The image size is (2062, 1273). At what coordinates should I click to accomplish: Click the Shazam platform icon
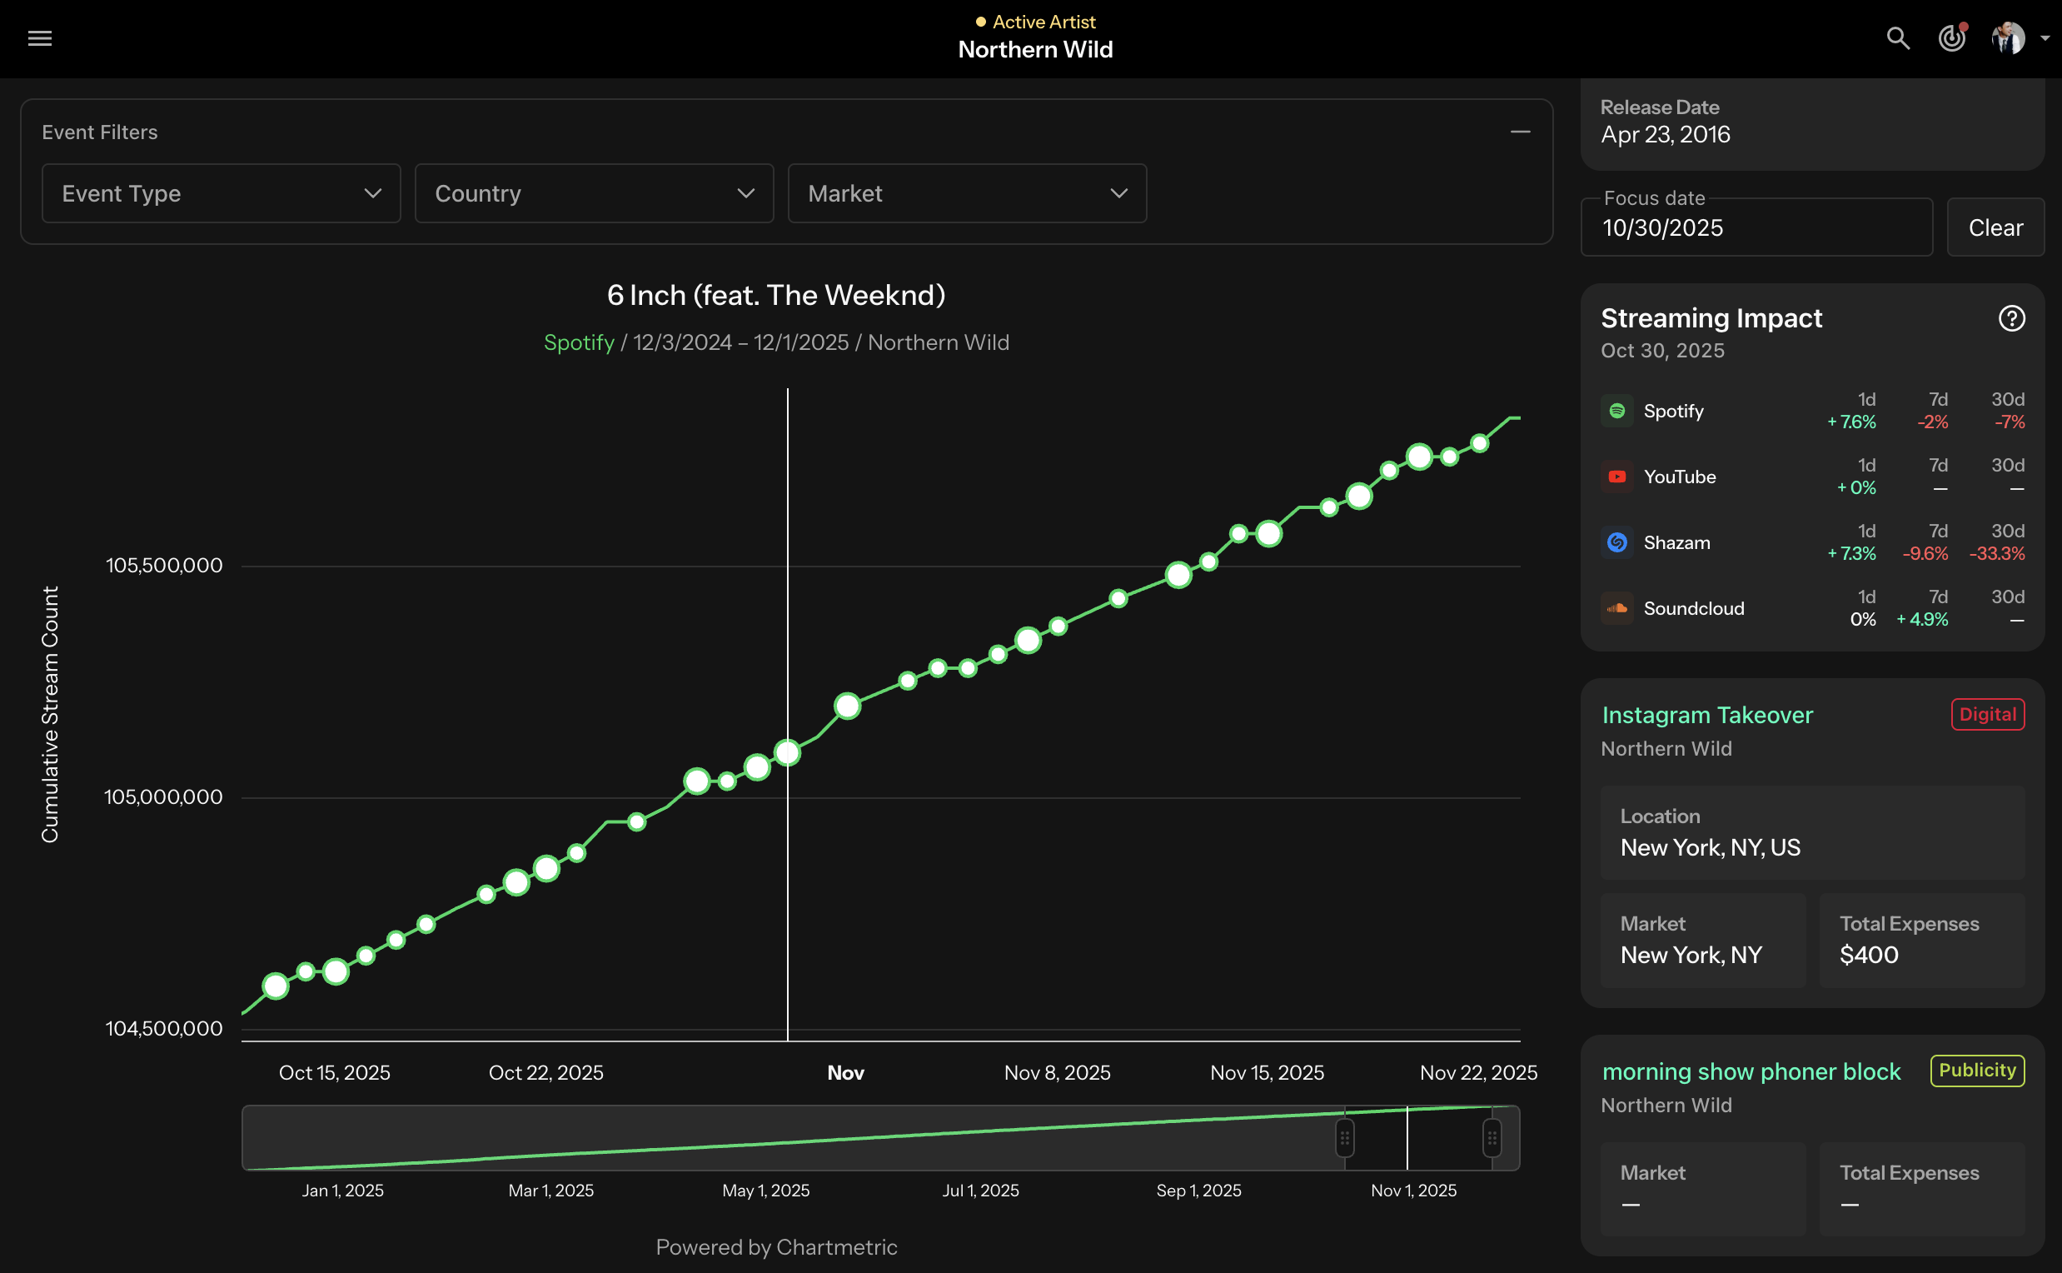click(1616, 542)
